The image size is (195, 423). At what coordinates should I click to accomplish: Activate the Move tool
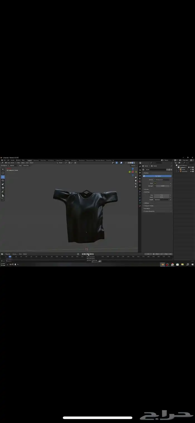pos(3,177)
